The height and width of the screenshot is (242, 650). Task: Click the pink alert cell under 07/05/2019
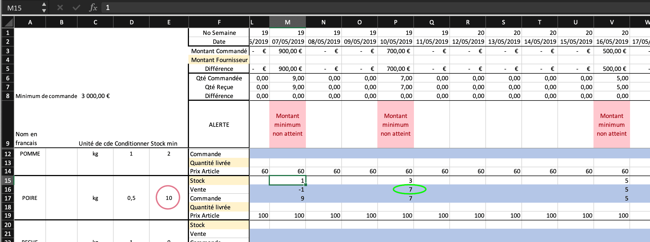point(288,125)
